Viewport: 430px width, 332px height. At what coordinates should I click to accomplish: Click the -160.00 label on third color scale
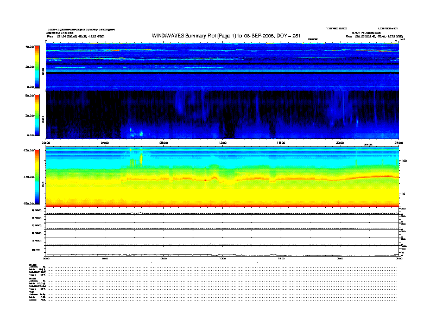[29, 203]
